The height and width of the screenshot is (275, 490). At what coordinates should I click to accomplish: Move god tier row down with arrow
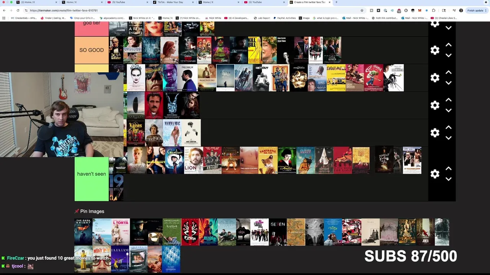tap(449, 28)
